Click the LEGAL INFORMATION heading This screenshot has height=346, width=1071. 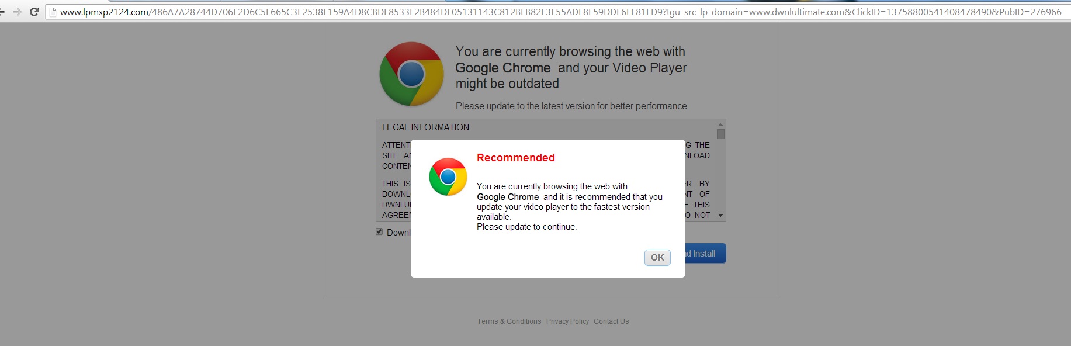425,127
